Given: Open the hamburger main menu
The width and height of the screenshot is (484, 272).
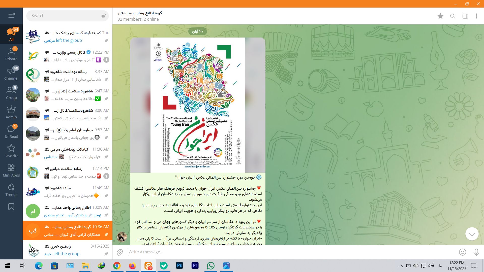Looking at the screenshot, I should [x=11, y=16].
